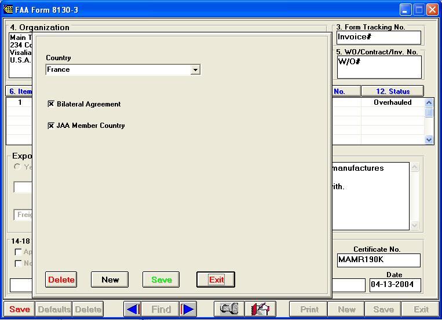Click the notepad with pencil icon
This screenshot has width=442, height=320.
pos(260,309)
